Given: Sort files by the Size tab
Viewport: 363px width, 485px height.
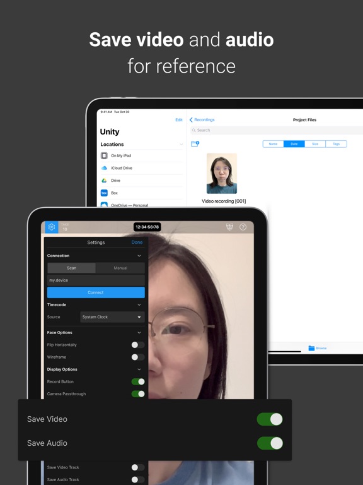Looking at the screenshot, I should (x=315, y=144).
